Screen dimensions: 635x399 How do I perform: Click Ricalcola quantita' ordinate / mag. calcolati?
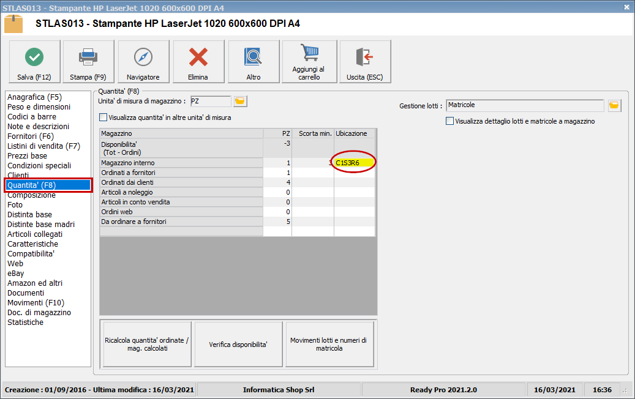147,345
